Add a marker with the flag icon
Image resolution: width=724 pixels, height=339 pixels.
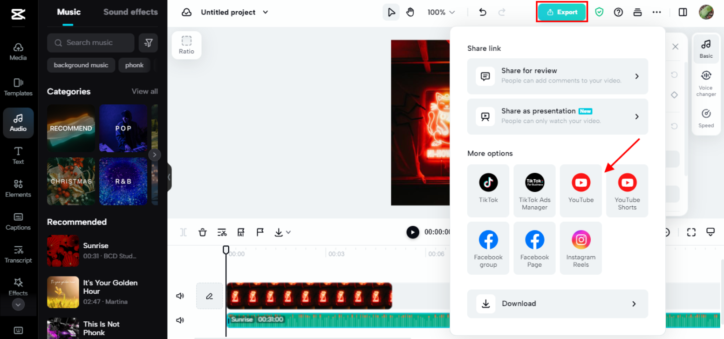point(260,232)
